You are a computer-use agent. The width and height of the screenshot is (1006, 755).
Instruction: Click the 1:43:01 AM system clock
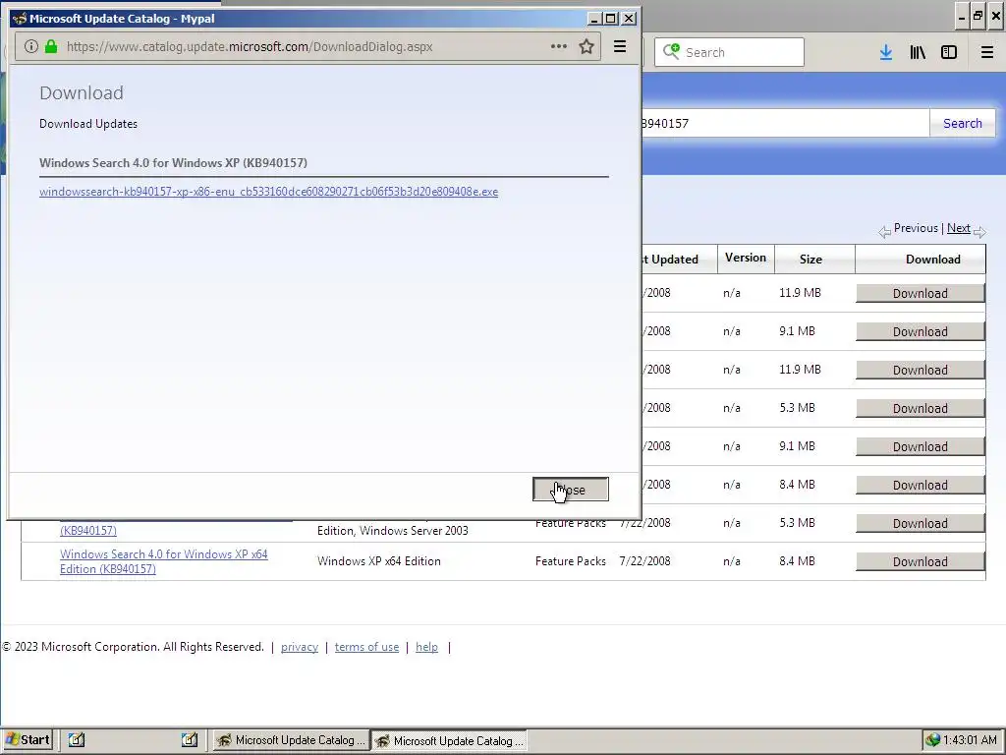[x=970, y=740]
